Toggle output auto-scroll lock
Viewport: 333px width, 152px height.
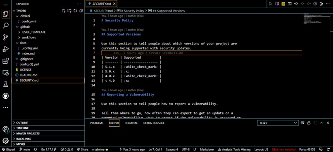pyautogui.click(x=309, y=123)
